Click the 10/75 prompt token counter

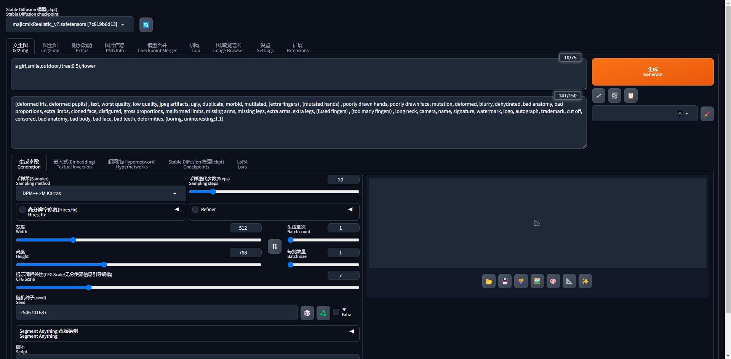[x=570, y=57]
